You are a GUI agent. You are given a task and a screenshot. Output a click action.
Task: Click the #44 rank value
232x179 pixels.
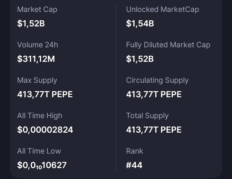[x=134, y=165]
